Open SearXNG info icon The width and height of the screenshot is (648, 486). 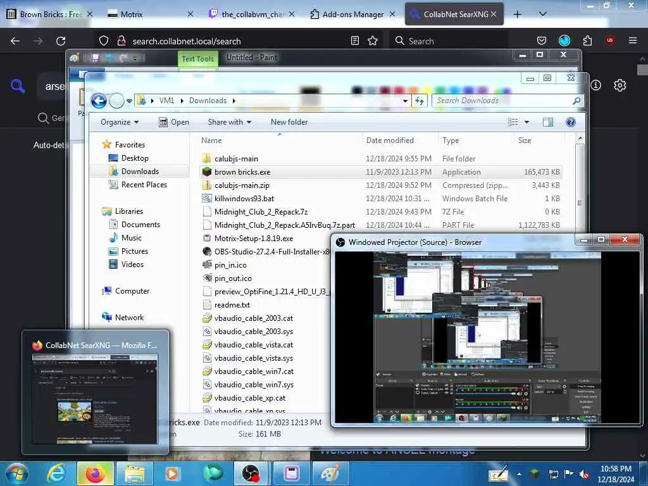coord(595,85)
